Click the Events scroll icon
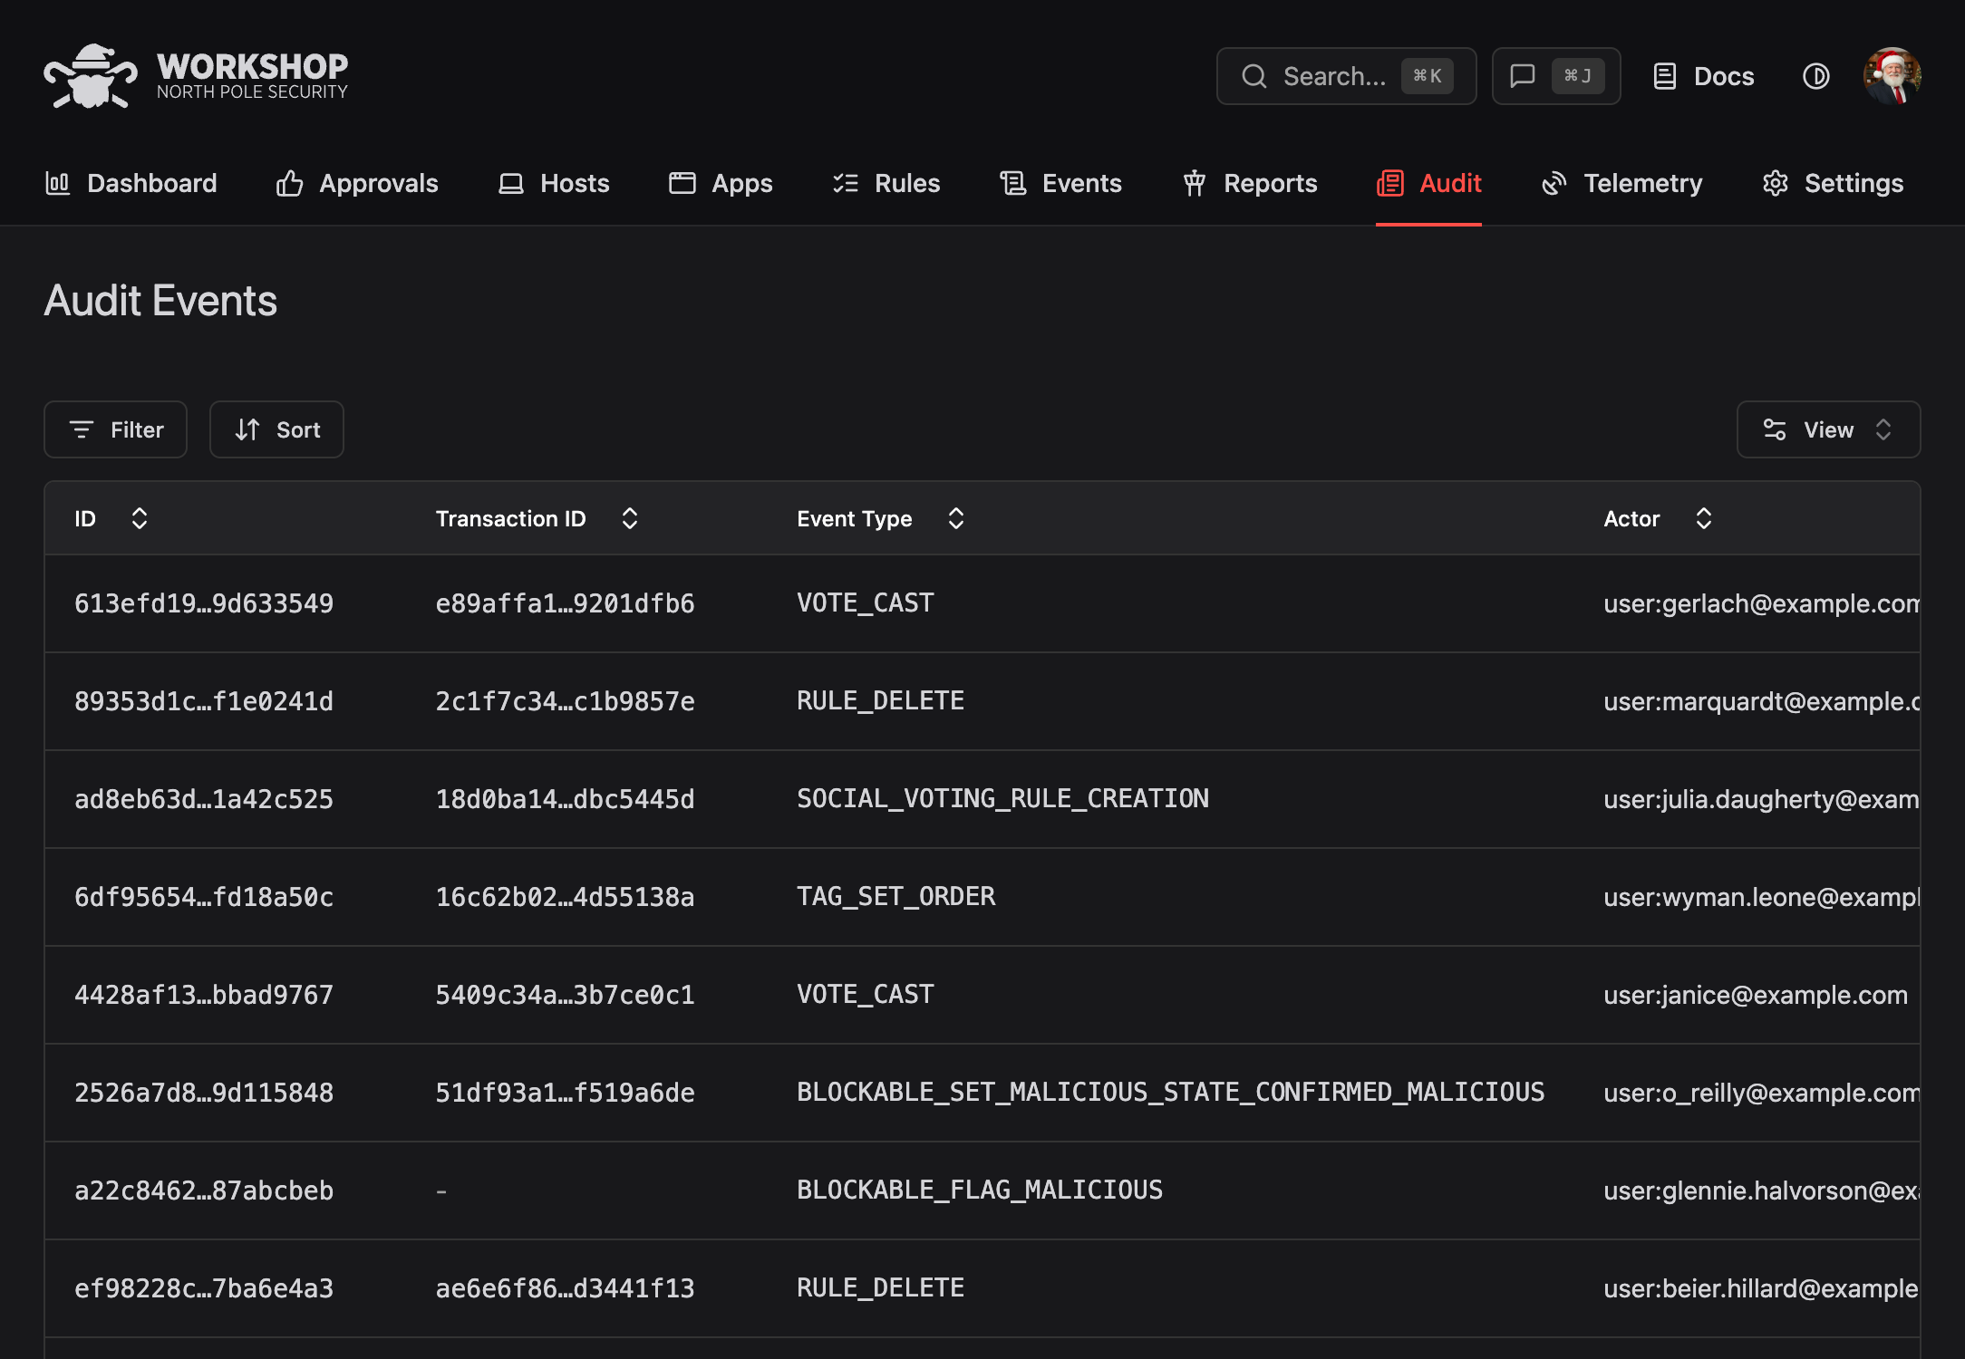Screen dimensions: 1965x1359 click(1012, 183)
